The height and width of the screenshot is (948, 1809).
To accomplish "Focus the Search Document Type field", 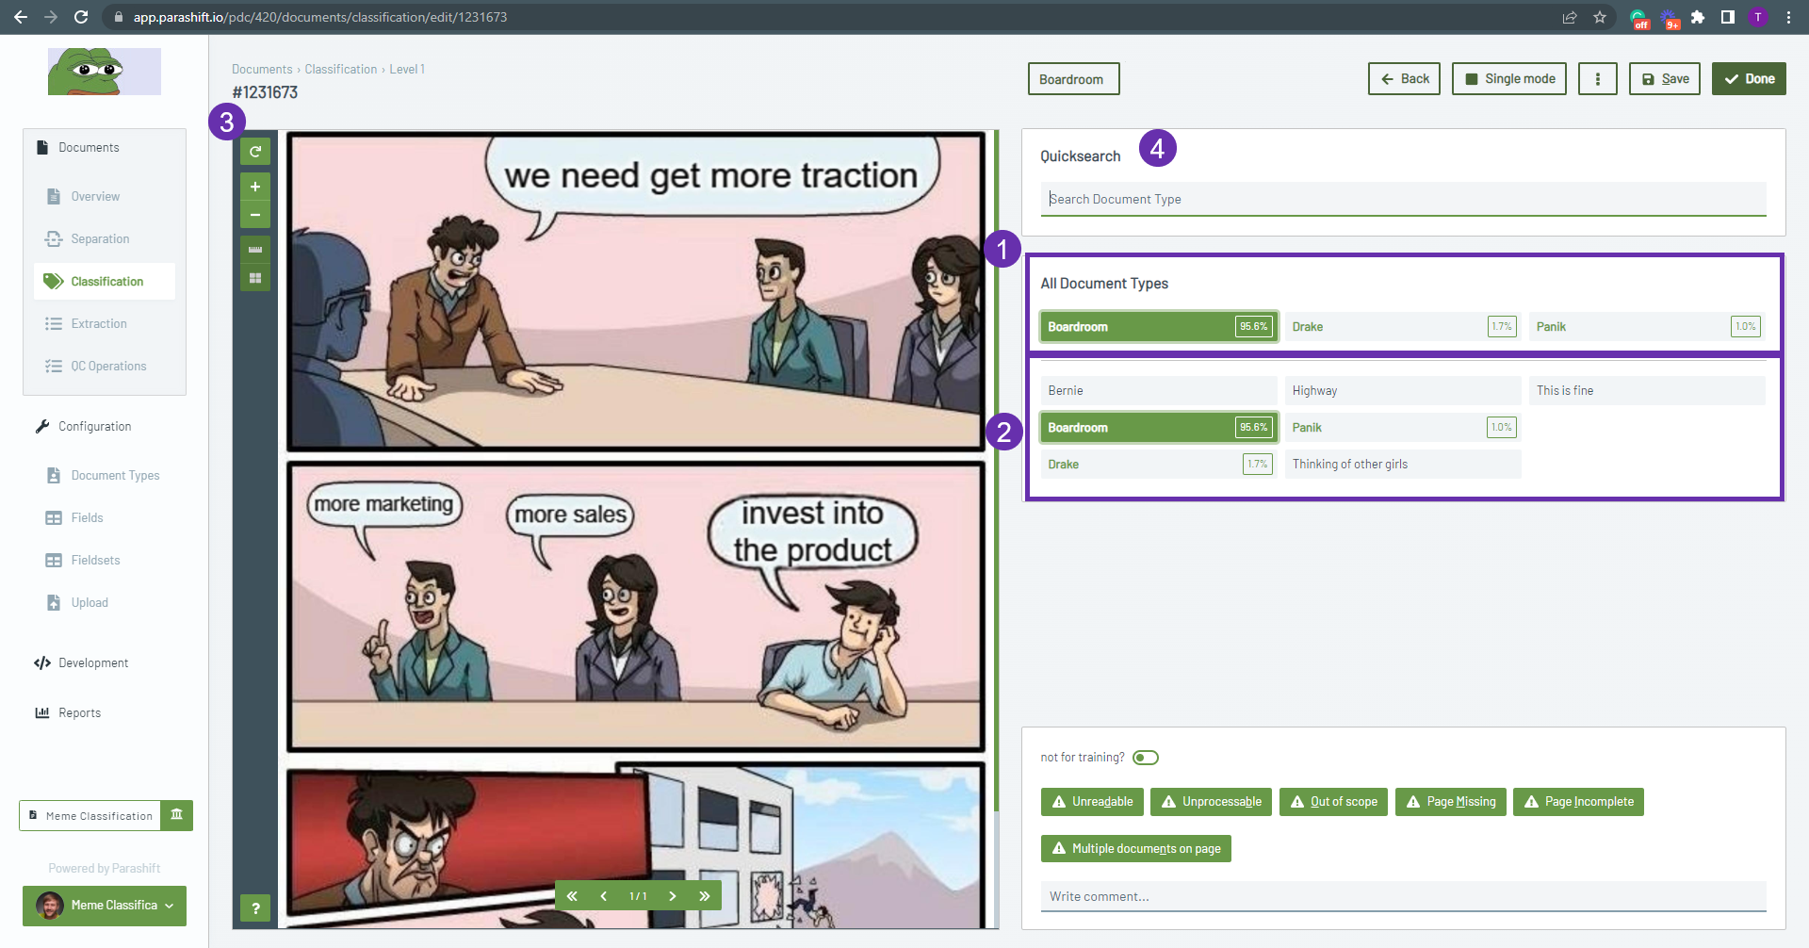I will pyautogui.click(x=1403, y=199).
